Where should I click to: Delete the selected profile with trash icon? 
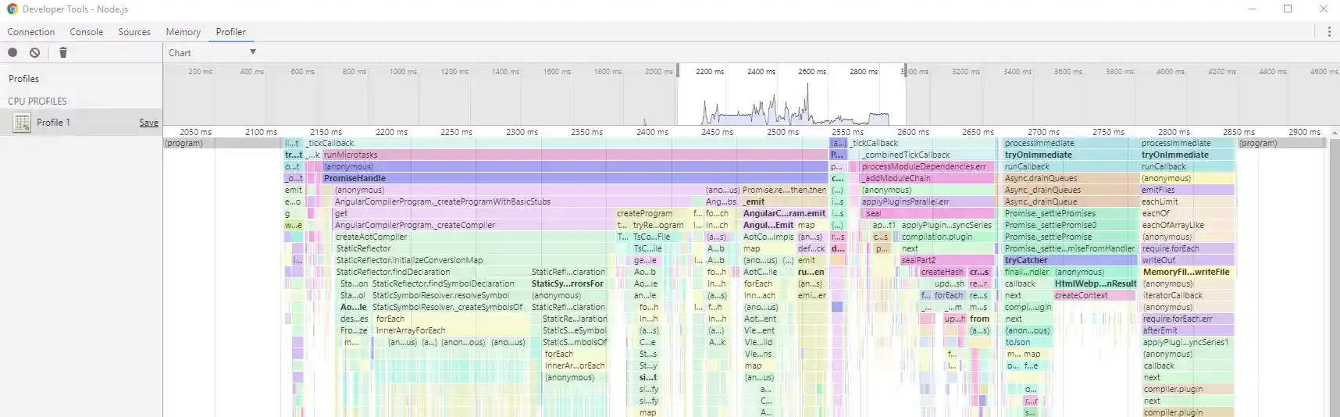tap(63, 52)
